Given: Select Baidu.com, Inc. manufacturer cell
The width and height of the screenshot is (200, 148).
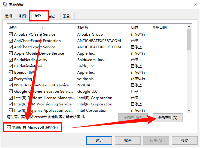Looking at the screenshot, I should click(91, 60).
